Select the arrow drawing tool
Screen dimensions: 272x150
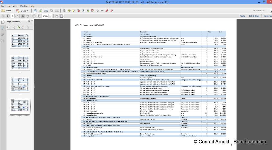[x=97, y=11]
